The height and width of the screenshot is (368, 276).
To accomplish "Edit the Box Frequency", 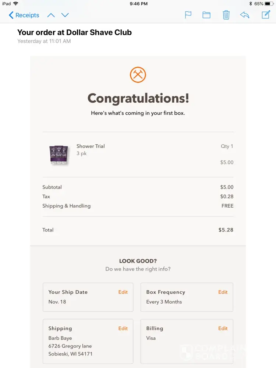I will point(223,292).
